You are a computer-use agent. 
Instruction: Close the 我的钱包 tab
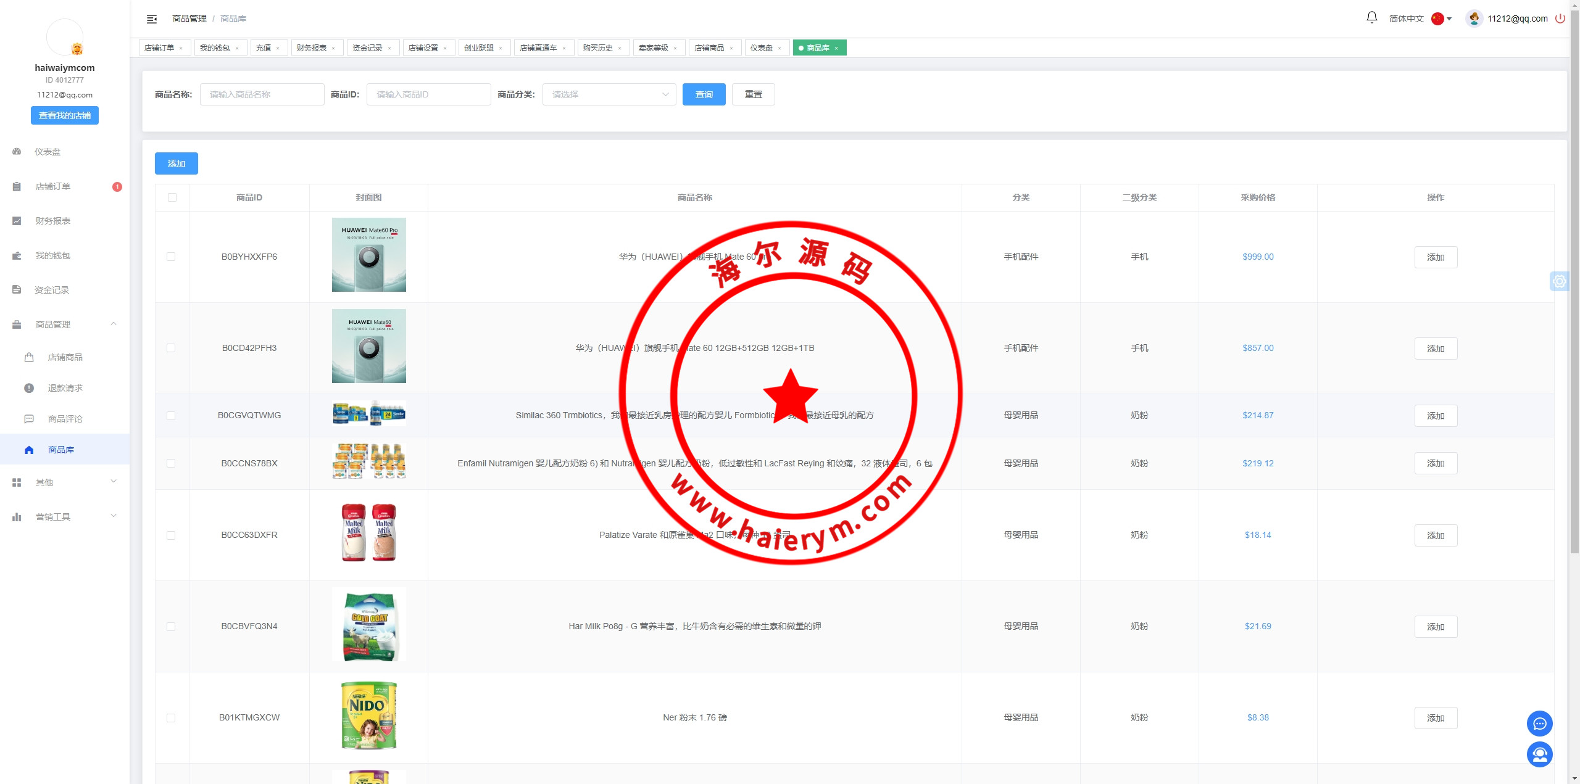(237, 48)
